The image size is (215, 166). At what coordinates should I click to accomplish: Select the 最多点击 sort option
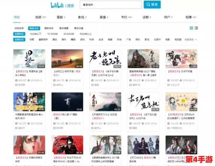[x=34, y=28]
